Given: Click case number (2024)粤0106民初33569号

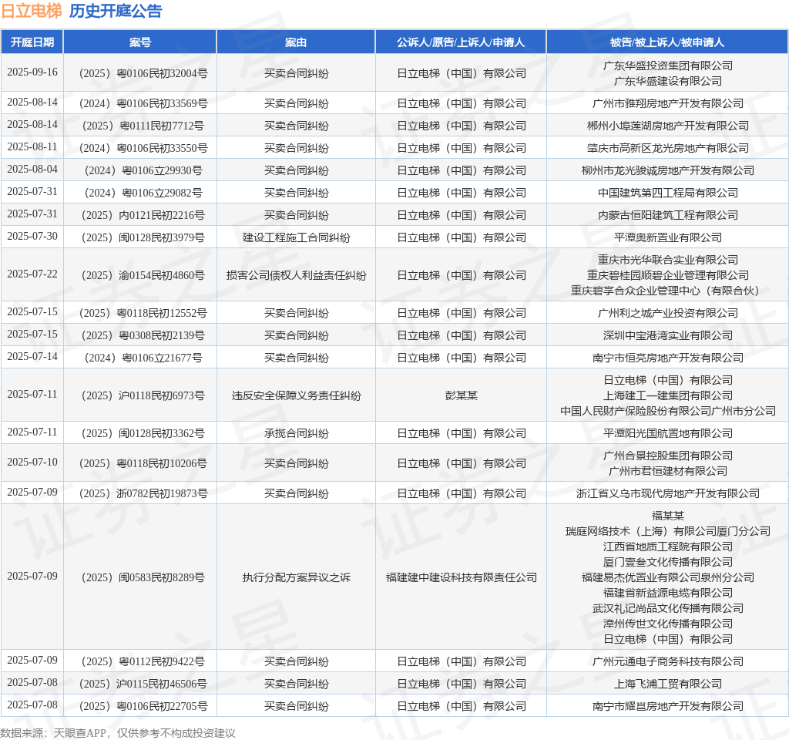Looking at the screenshot, I should point(143,104).
